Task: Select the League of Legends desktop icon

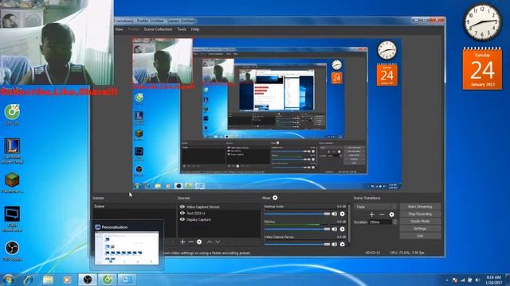Action: pyautogui.click(x=12, y=150)
